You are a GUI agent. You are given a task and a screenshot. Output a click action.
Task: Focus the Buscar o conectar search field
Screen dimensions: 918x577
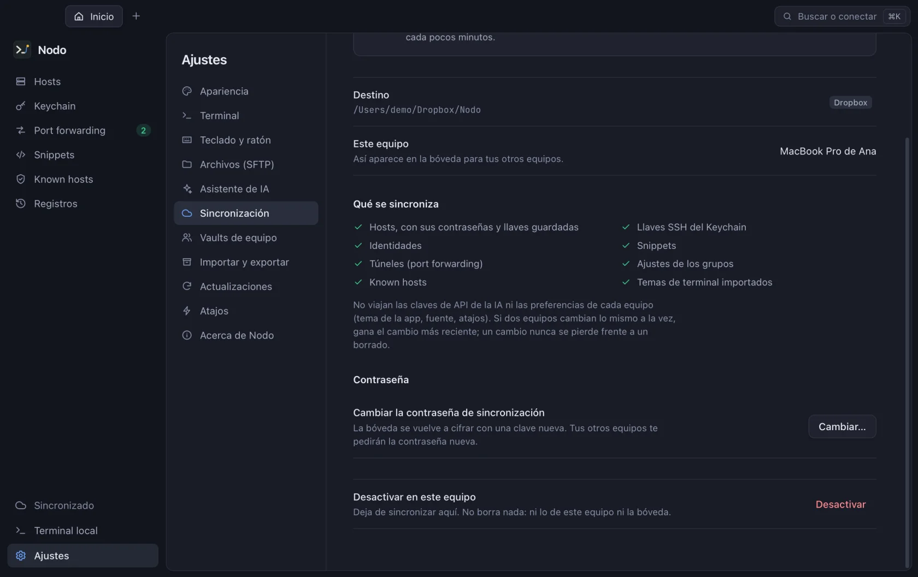(842, 16)
